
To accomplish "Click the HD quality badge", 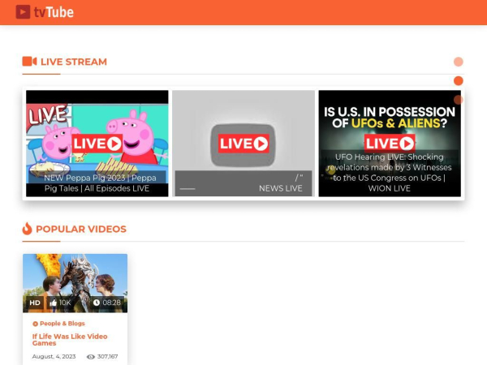I will click(x=35, y=303).
